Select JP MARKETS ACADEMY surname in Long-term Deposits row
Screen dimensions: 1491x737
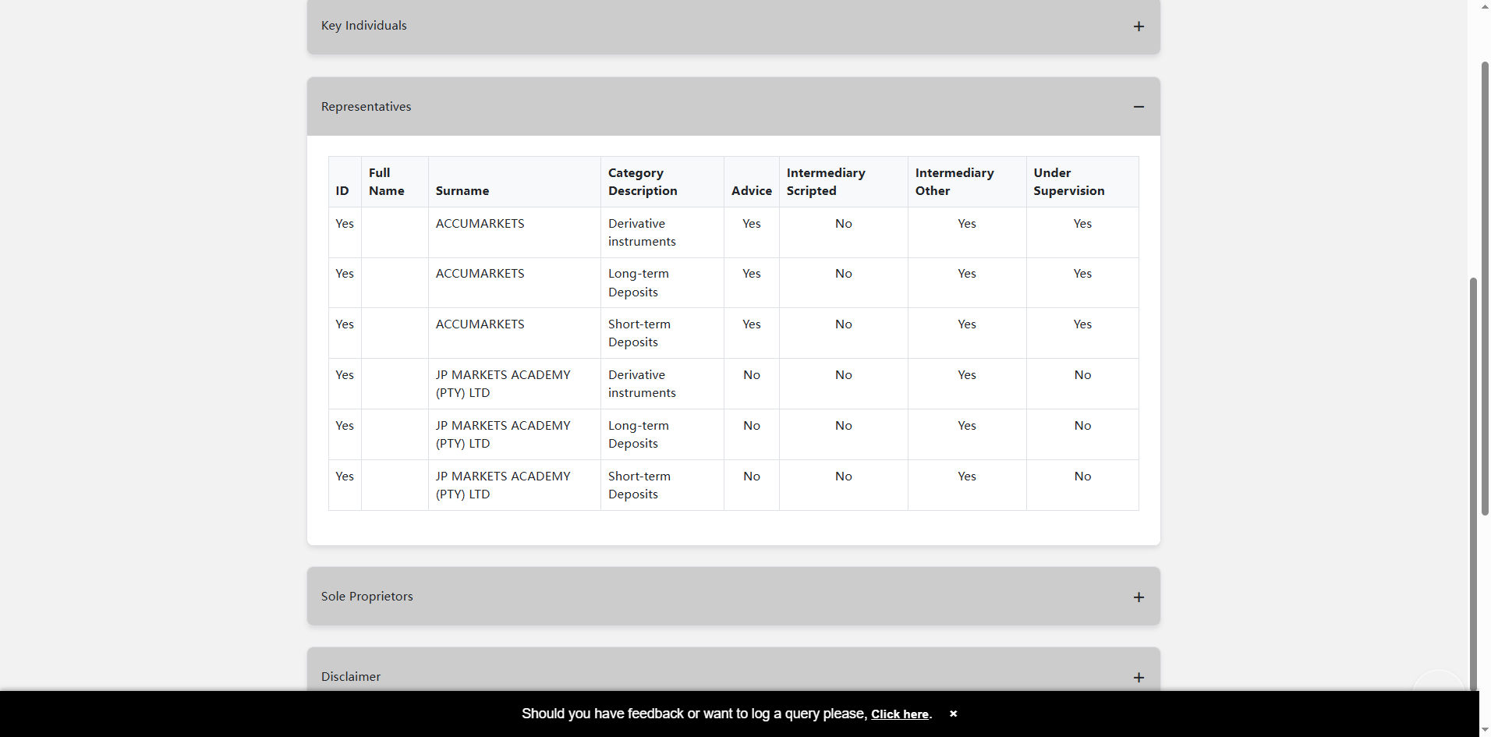tap(503, 434)
